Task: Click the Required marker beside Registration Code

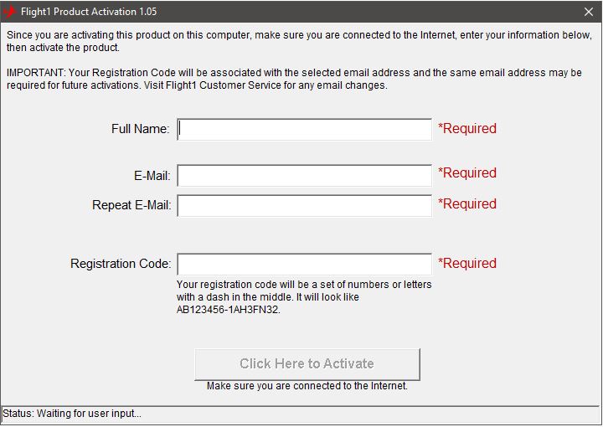Action: [467, 263]
